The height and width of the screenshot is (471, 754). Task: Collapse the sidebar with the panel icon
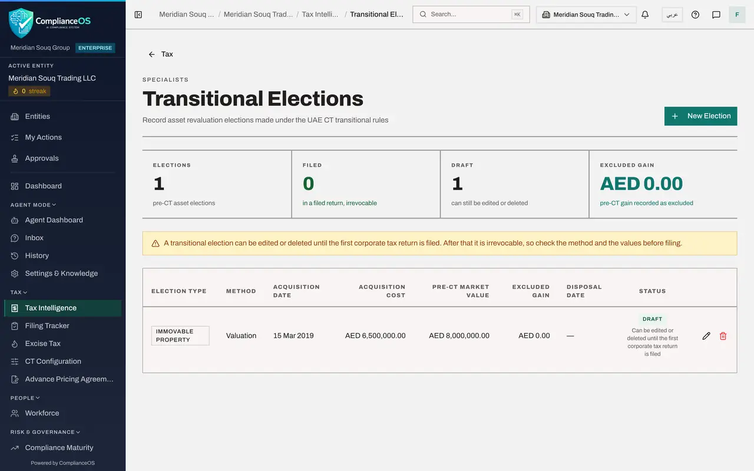click(138, 15)
